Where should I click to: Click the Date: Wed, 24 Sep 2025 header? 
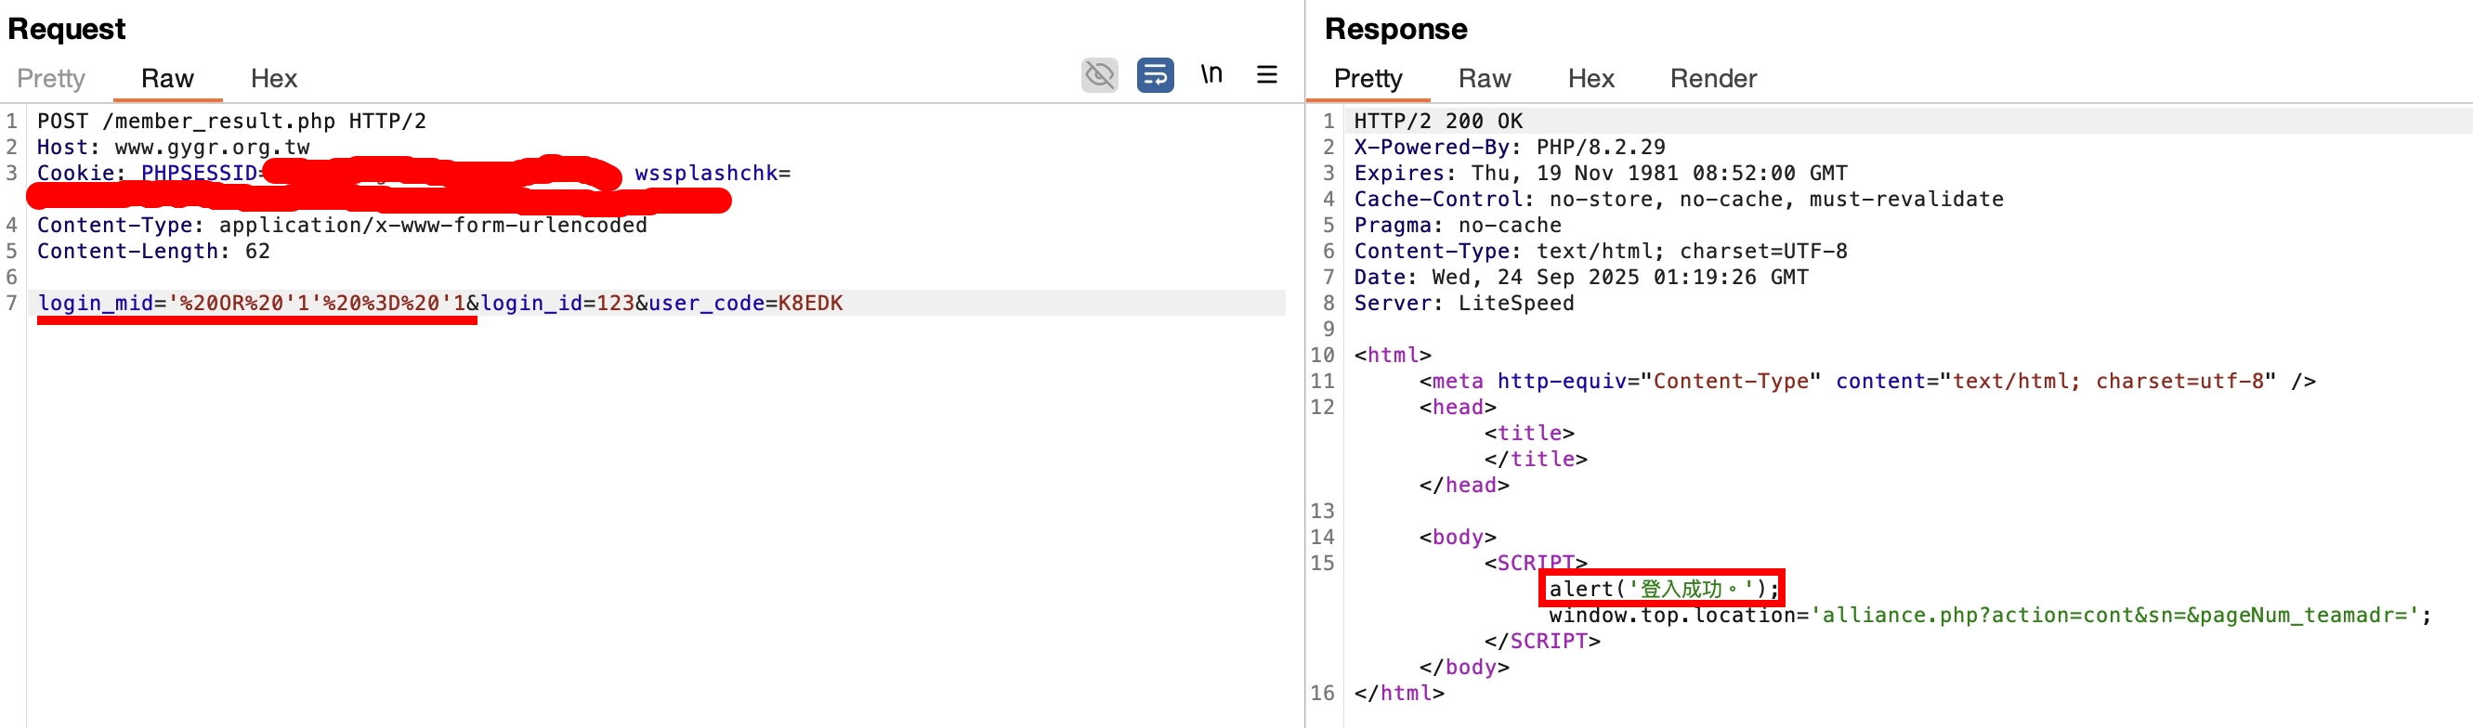[x=1581, y=276]
